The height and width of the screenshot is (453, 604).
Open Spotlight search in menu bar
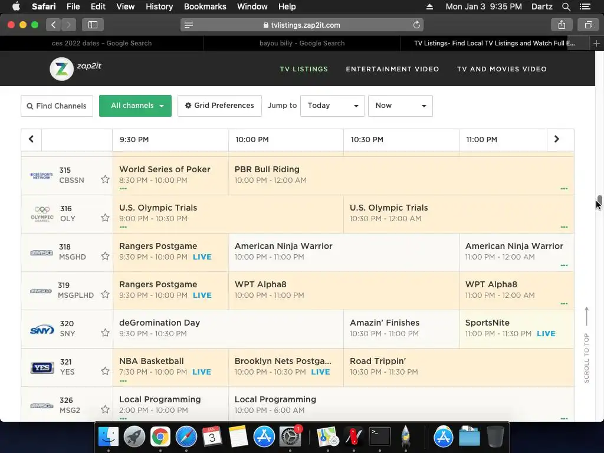click(566, 6)
